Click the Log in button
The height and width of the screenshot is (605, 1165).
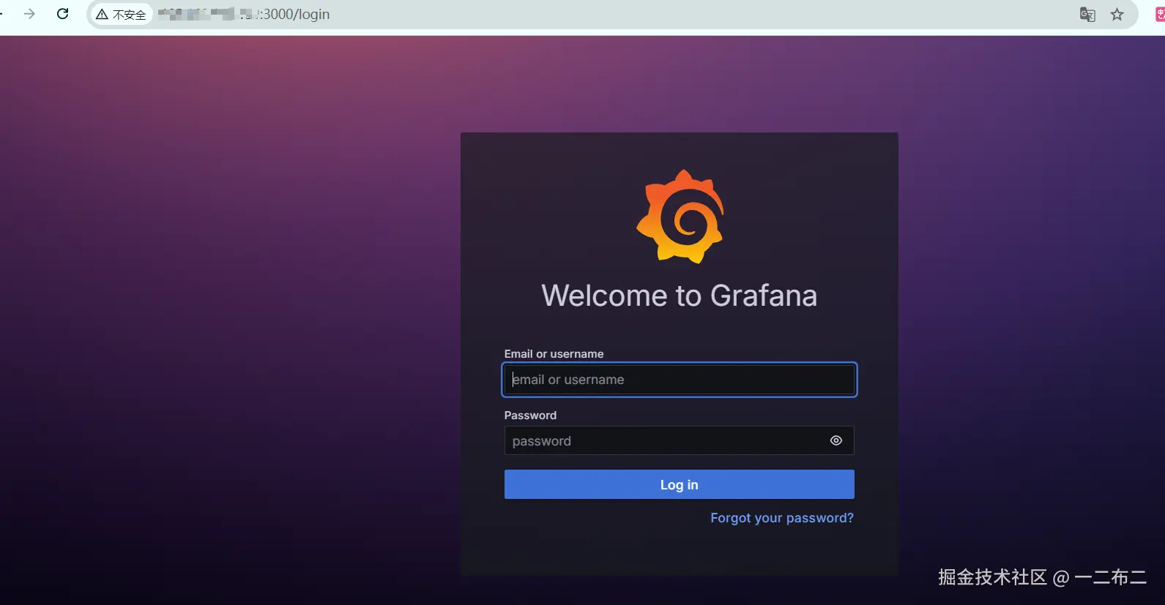coord(680,484)
